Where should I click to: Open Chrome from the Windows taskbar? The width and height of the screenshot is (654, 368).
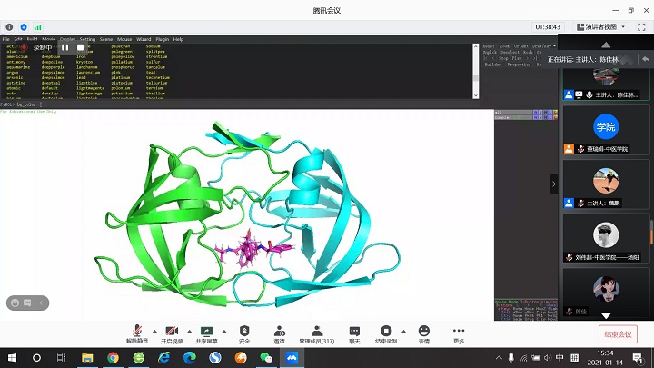pos(113,358)
